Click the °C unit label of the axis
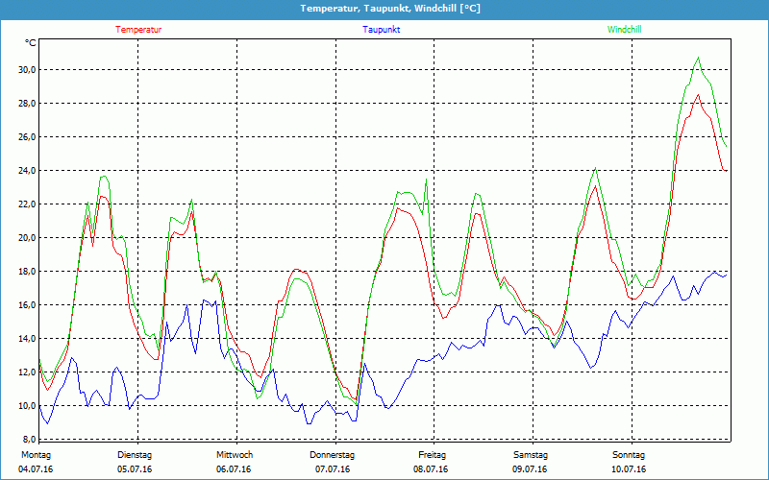This screenshot has height=480, width=769. tap(31, 43)
